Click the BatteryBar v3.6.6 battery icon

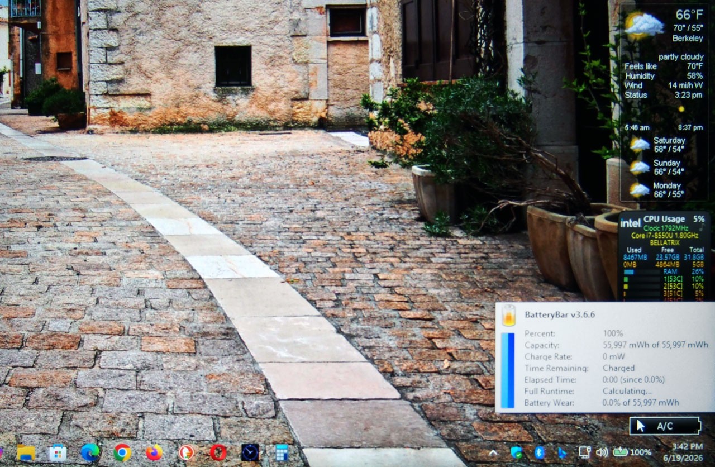(508, 316)
